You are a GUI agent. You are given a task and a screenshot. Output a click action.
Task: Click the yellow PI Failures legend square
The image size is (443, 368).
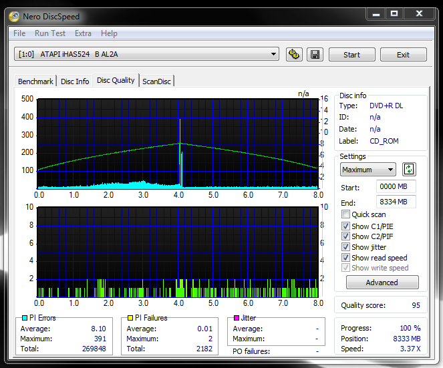coord(130,318)
